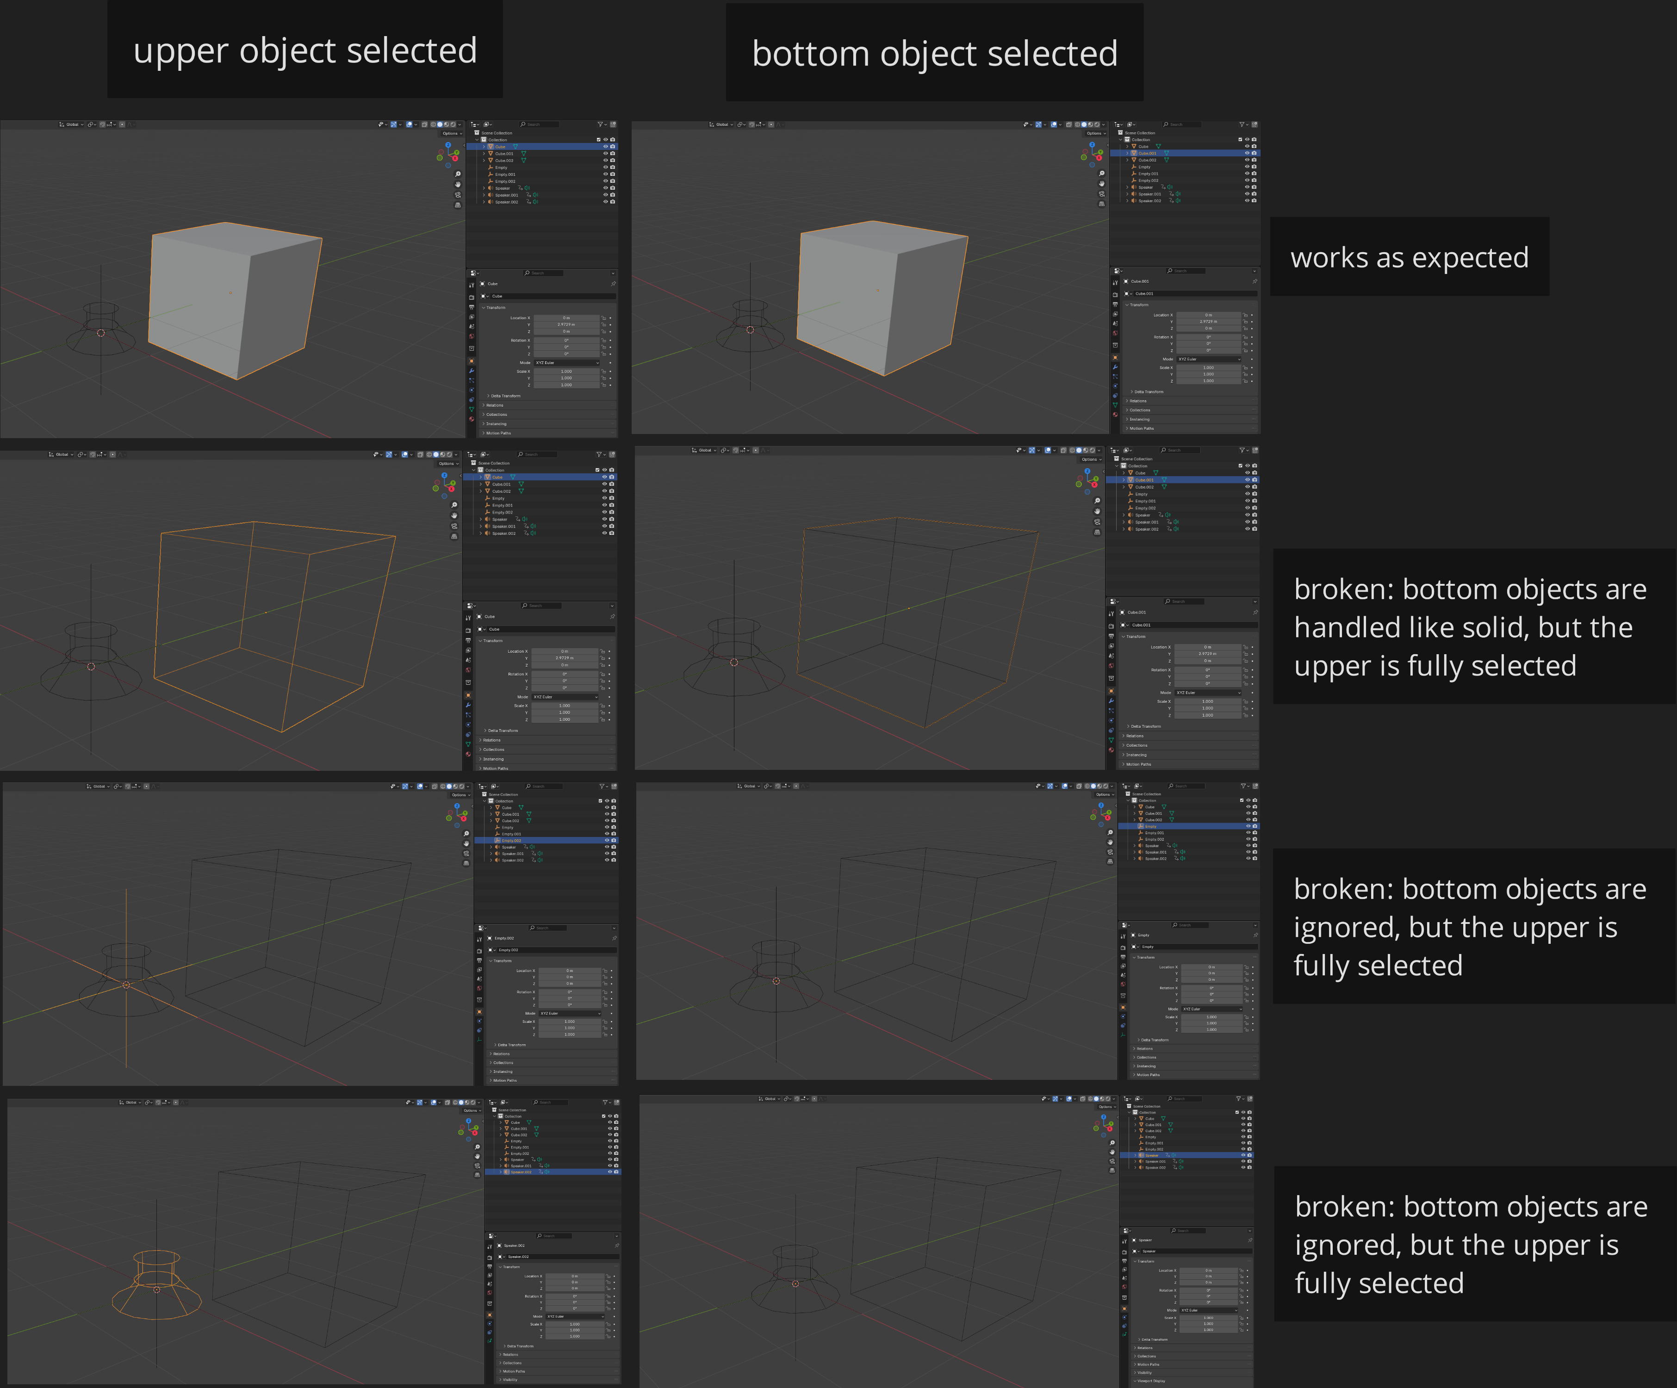Hide Cube.002 via eye icon in solid-view outliner with Cube selected
Viewport: 1677px width, 1388px height.
[x=605, y=161]
